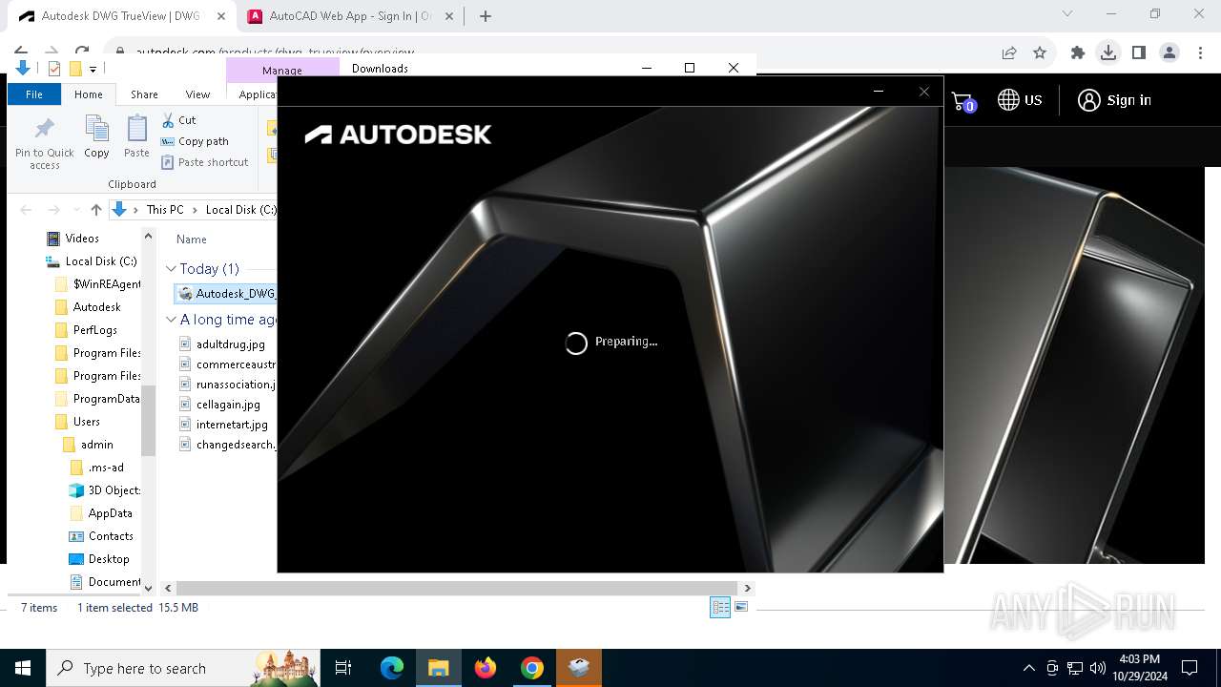Open the shopping cart icon

coord(962,101)
